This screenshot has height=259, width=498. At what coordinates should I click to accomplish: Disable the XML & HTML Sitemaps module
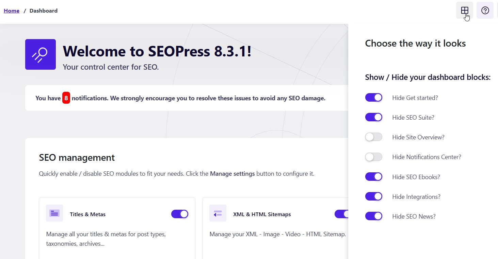(341, 214)
